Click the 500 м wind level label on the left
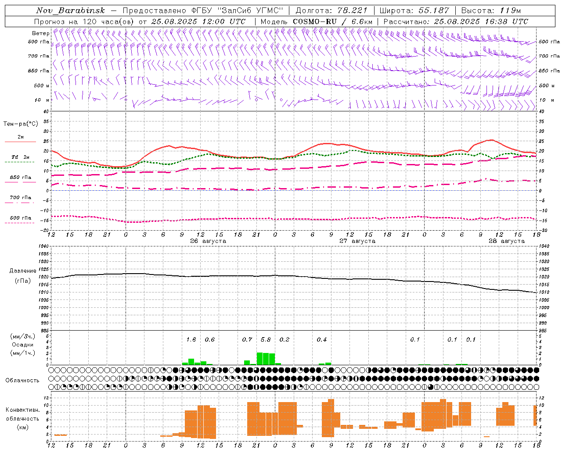The width and height of the screenshot is (562, 449). (x=42, y=86)
